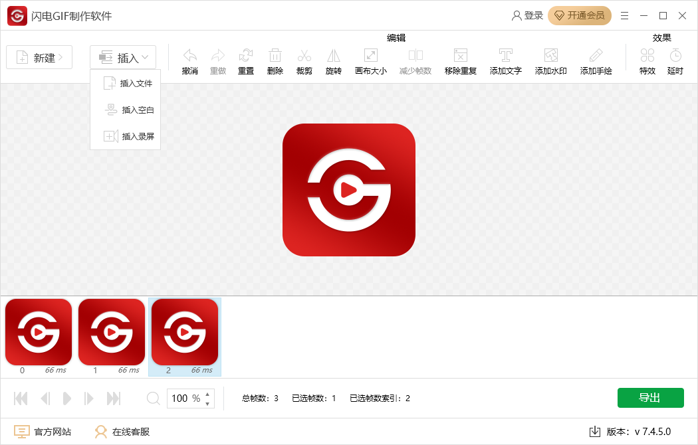Screen dimensions: 698x445
Task: Click the 已选帧数: 1 status text
Action: (314, 399)
